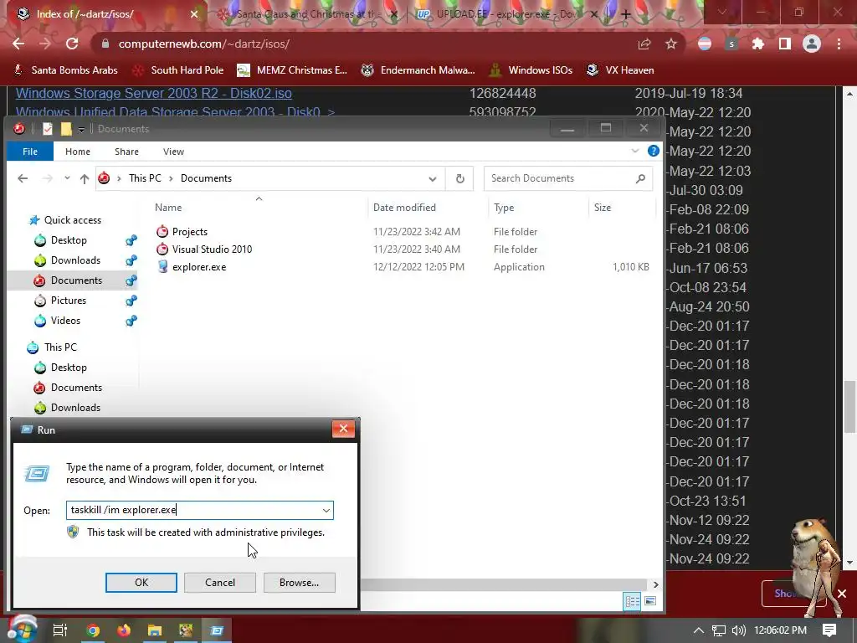Select the Projects folder

tap(190, 232)
